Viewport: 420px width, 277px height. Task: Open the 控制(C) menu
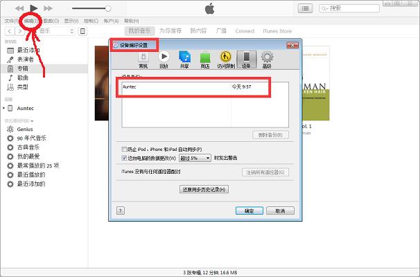point(91,21)
